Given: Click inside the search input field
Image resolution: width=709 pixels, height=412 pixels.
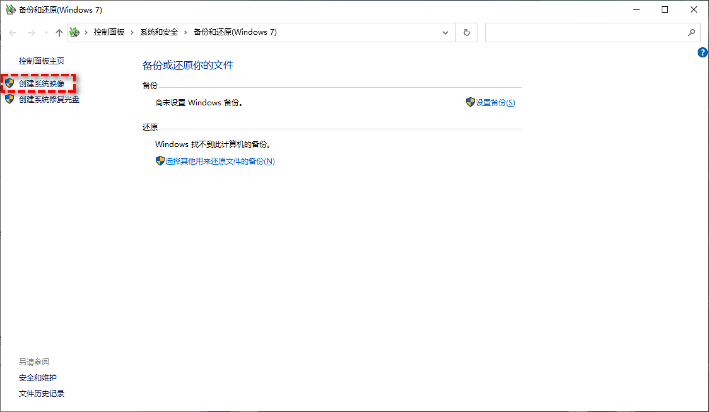Looking at the screenshot, I should (x=587, y=32).
